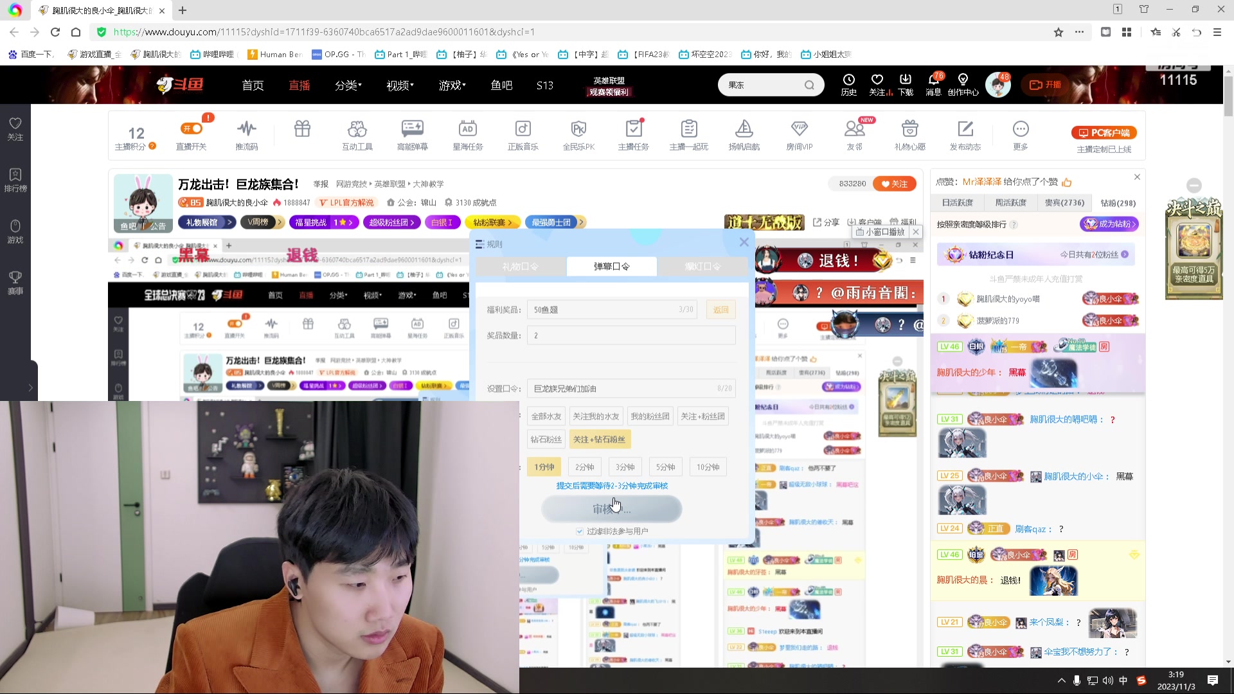Open the 历史 history clock icon

[849, 80]
